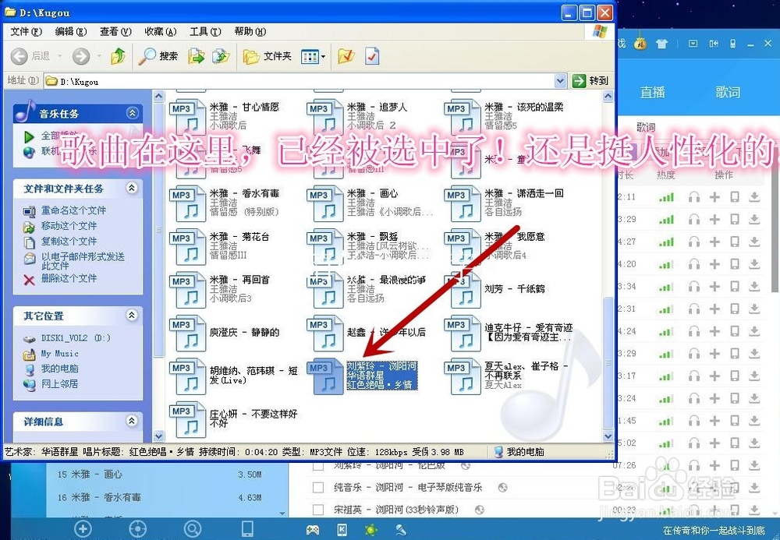Open the Back button history dropdown
780x540 pixels.
60,56
